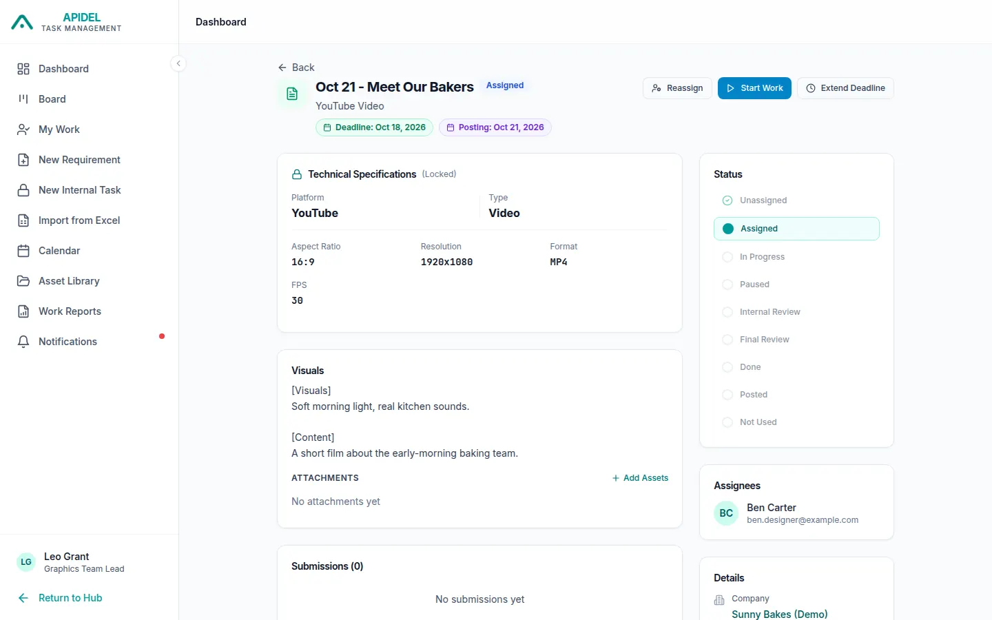This screenshot has height=620, width=992.
Task: Click the ben.designer@example.com email text
Action: click(803, 520)
